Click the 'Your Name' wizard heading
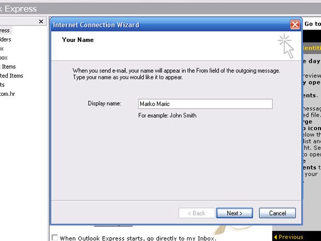Viewport: 321px width, 241px height. [x=78, y=40]
